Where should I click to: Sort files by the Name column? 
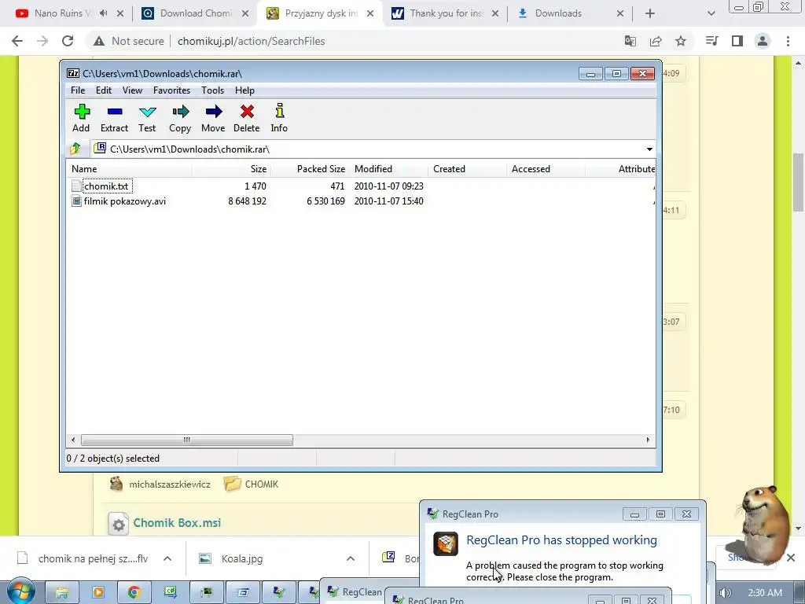[130, 169]
